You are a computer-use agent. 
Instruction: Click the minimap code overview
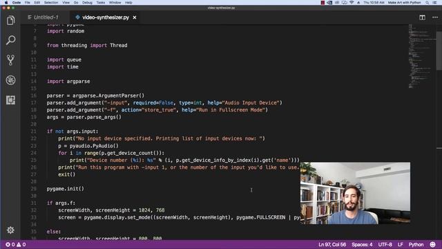(x=421, y=57)
